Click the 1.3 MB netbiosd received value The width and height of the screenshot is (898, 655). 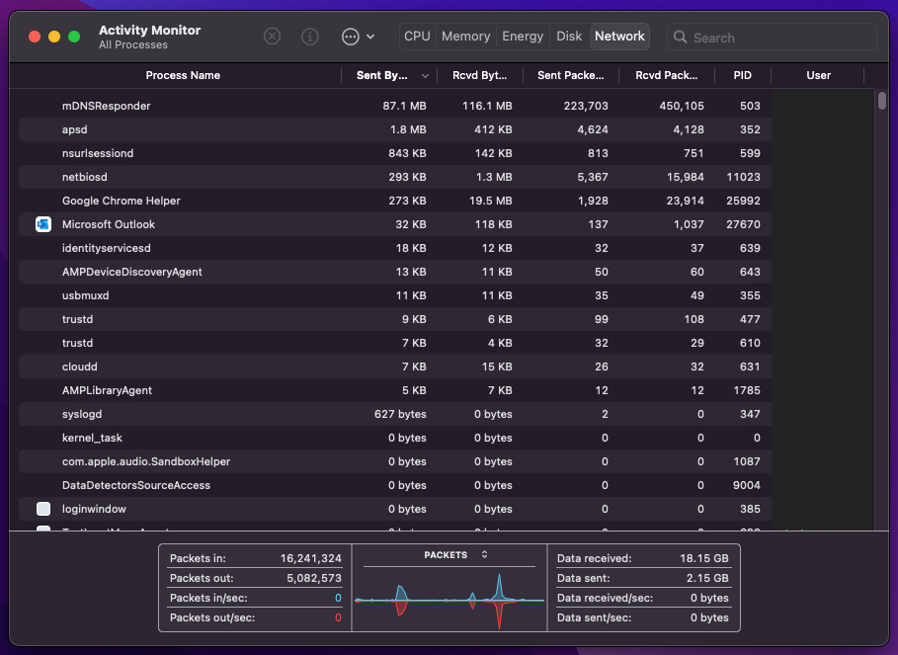click(x=494, y=177)
